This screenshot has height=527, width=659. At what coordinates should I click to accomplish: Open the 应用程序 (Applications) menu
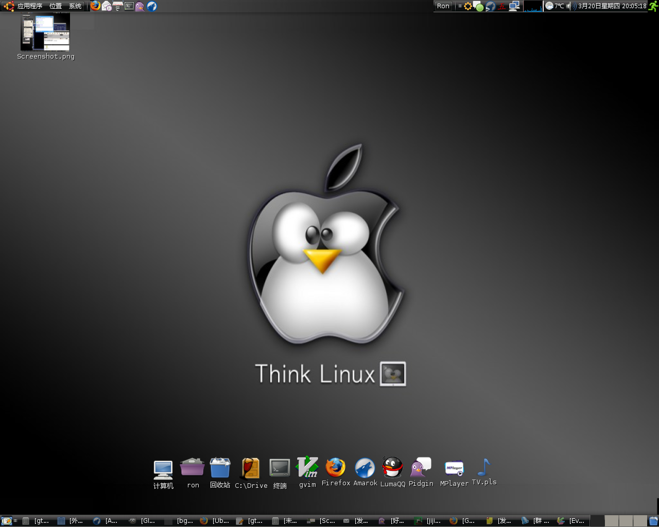(x=24, y=6)
